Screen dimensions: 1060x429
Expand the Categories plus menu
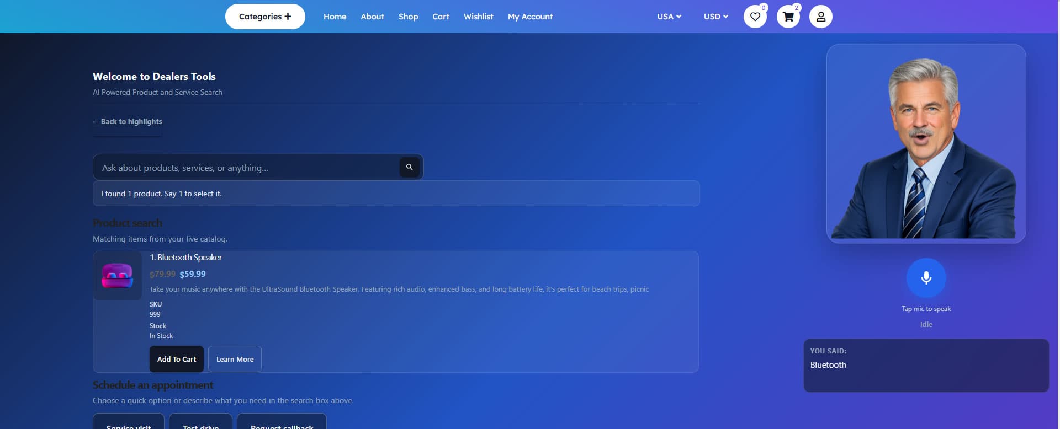(265, 17)
